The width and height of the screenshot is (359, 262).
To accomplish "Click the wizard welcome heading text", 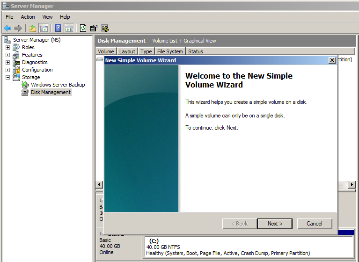I will 239,80.
